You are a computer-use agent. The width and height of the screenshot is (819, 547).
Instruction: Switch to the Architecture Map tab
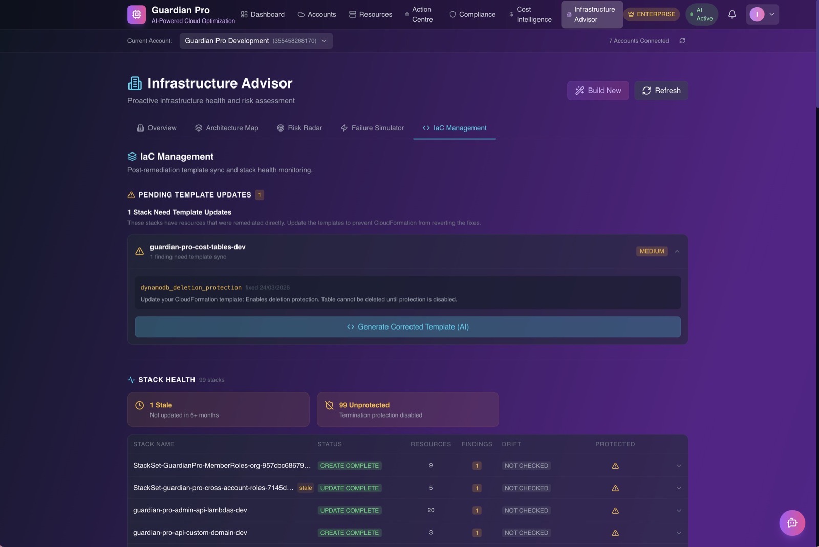227,128
